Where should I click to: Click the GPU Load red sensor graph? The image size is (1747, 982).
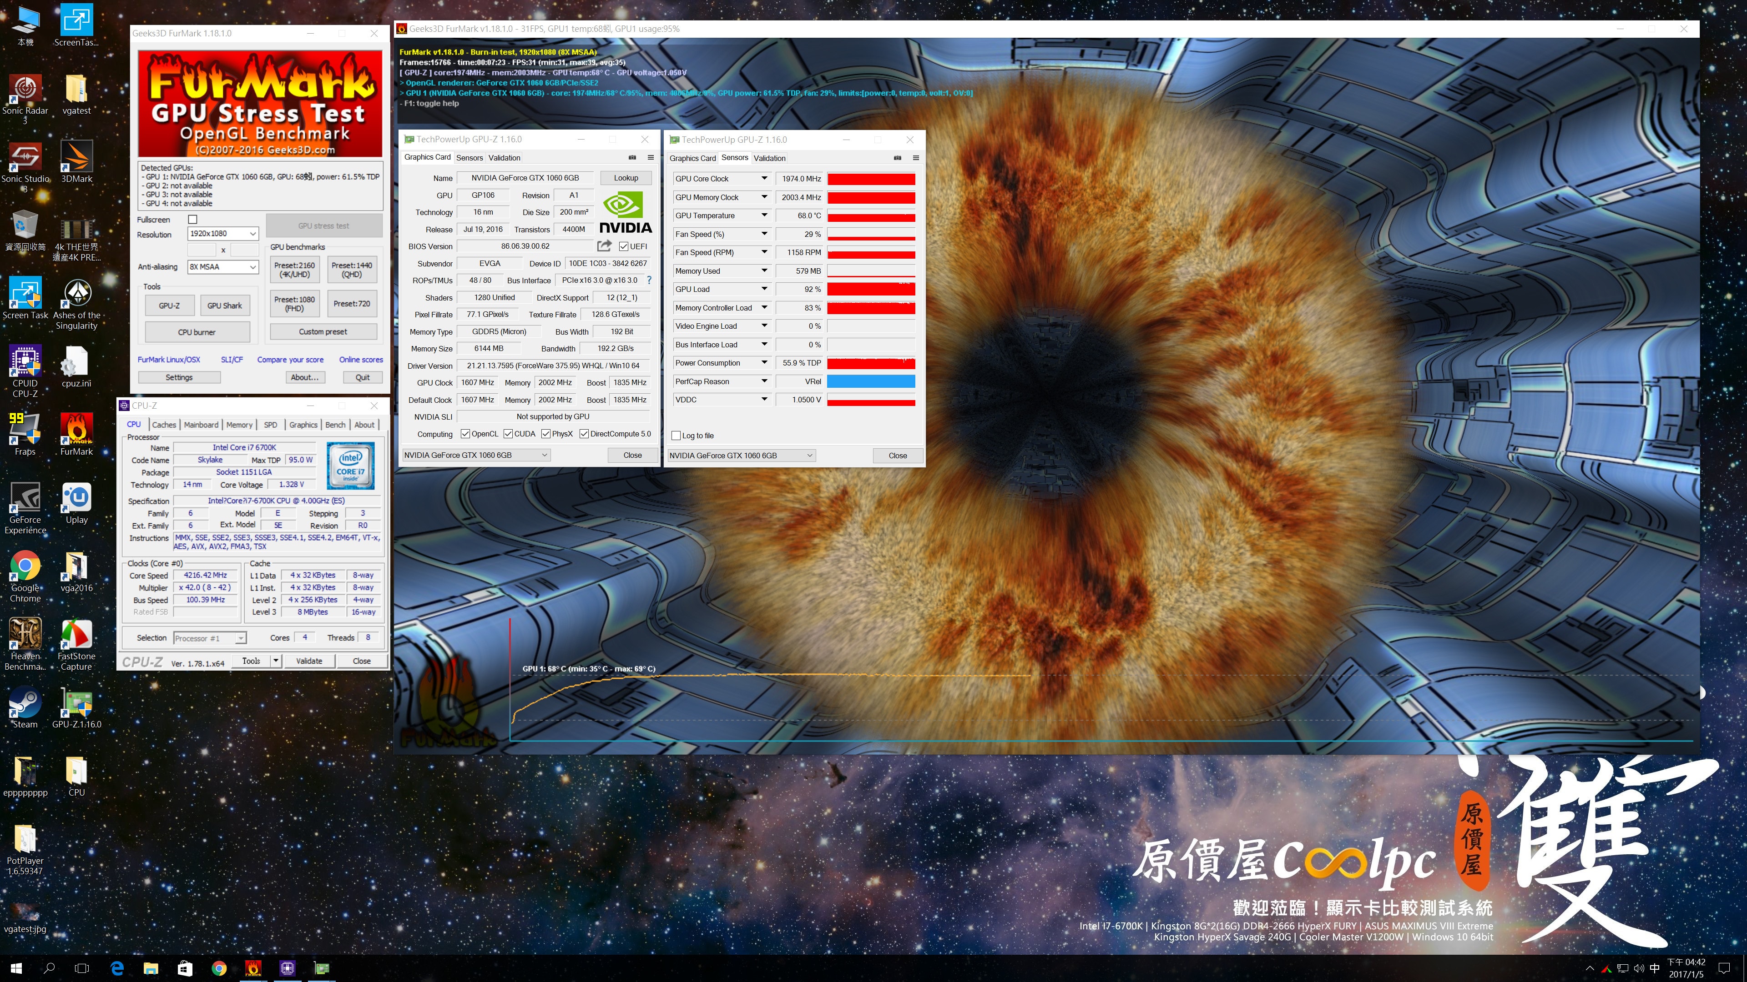(x=872, y=290)
